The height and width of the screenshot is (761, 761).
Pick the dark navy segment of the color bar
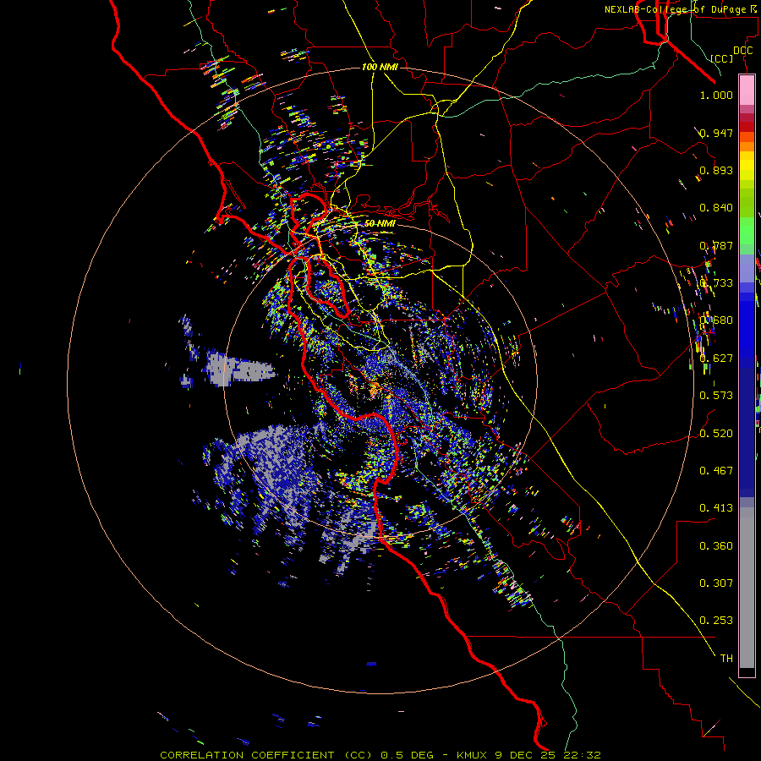point(747,432)
